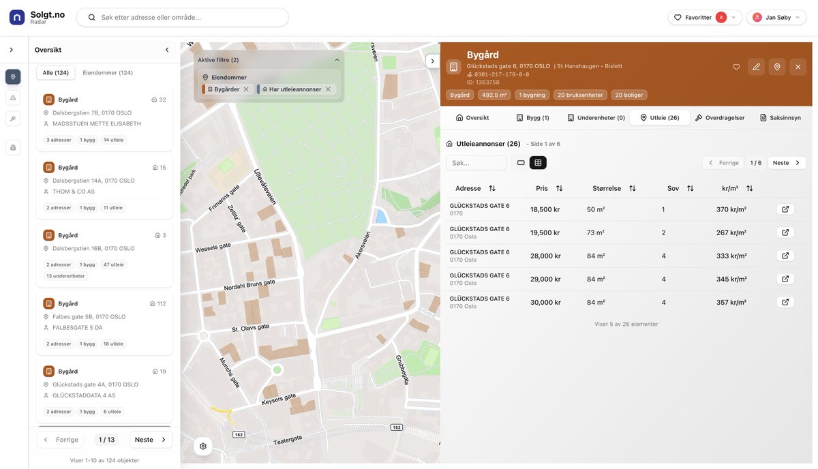Go to previous page in Oversikt list
The image size is (818, 469).
[60, 440]
